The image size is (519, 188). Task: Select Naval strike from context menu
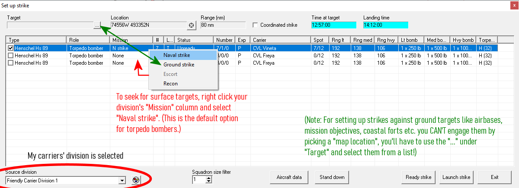(x=176, y=55)
